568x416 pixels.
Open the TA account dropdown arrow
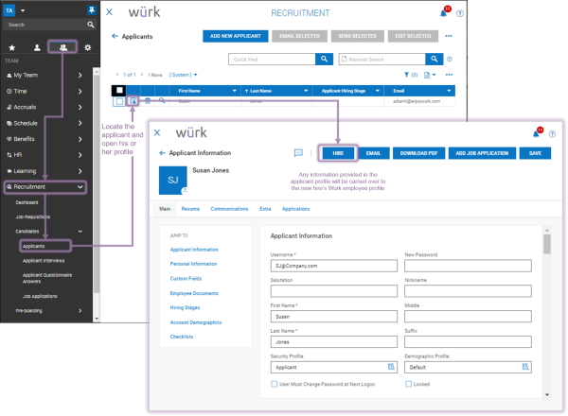23,10
